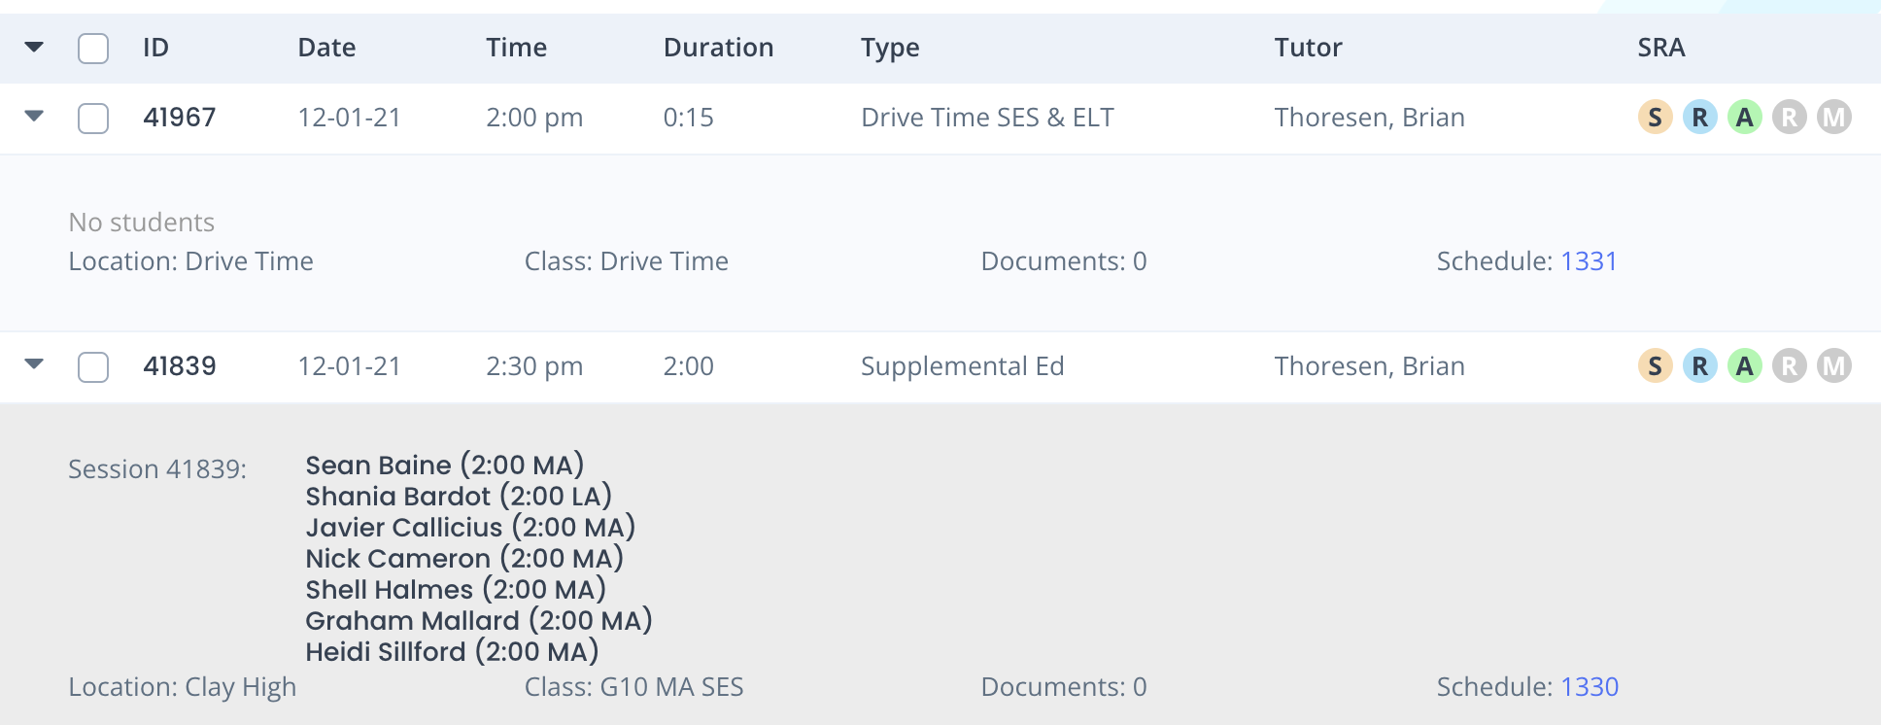Collapse session 41967 details
This screenshot has width=1881, height=725.
click(34, 117)
